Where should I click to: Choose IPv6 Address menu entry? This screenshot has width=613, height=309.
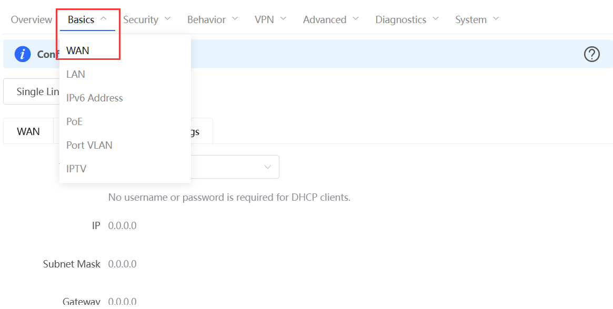(95, 98)
